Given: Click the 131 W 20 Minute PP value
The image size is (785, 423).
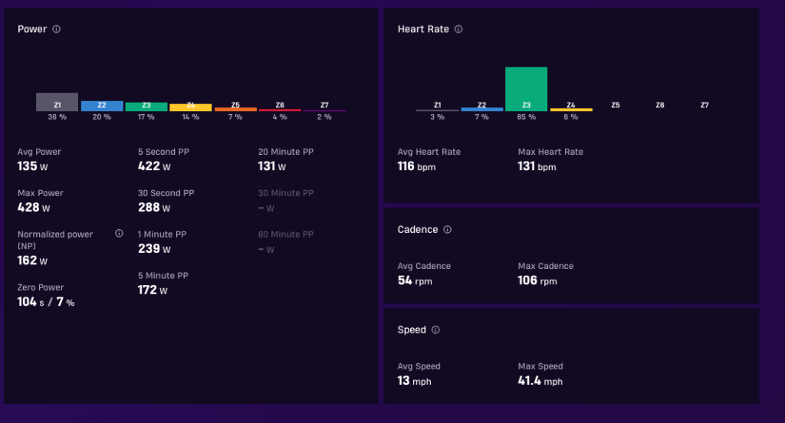Looking at the screenshot, I should pos(272,166).
